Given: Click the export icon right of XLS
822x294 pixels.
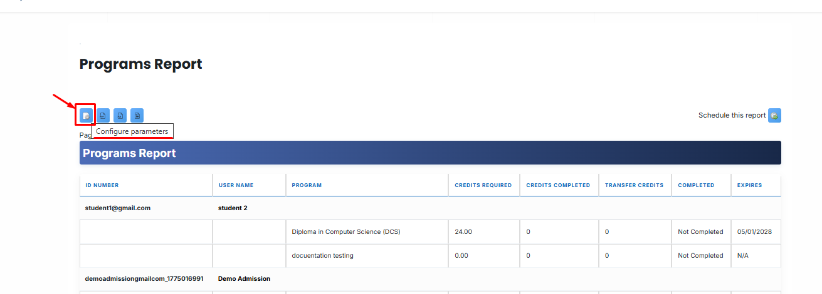Looking at the screenshot, I should [137, 115].
